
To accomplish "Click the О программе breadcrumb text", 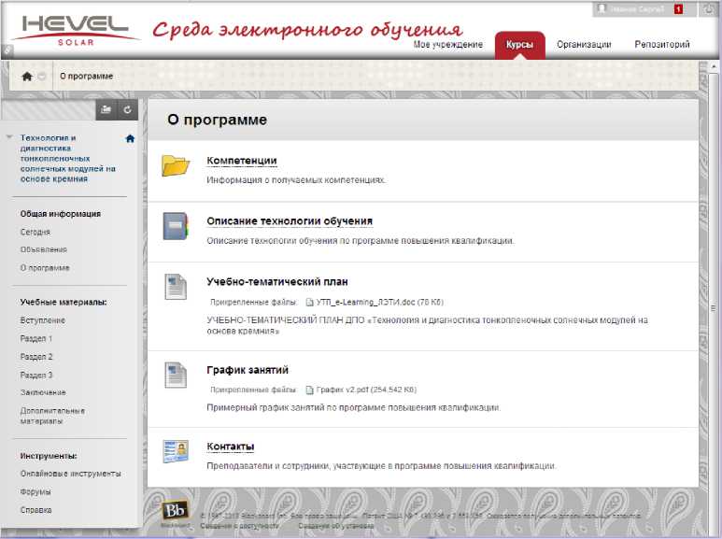I will [x=87, y=77].
